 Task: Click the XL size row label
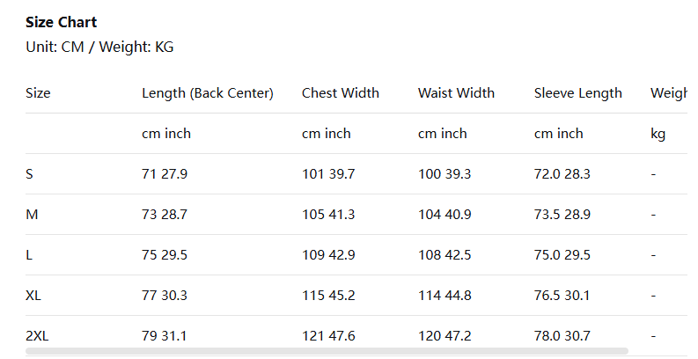33,296
